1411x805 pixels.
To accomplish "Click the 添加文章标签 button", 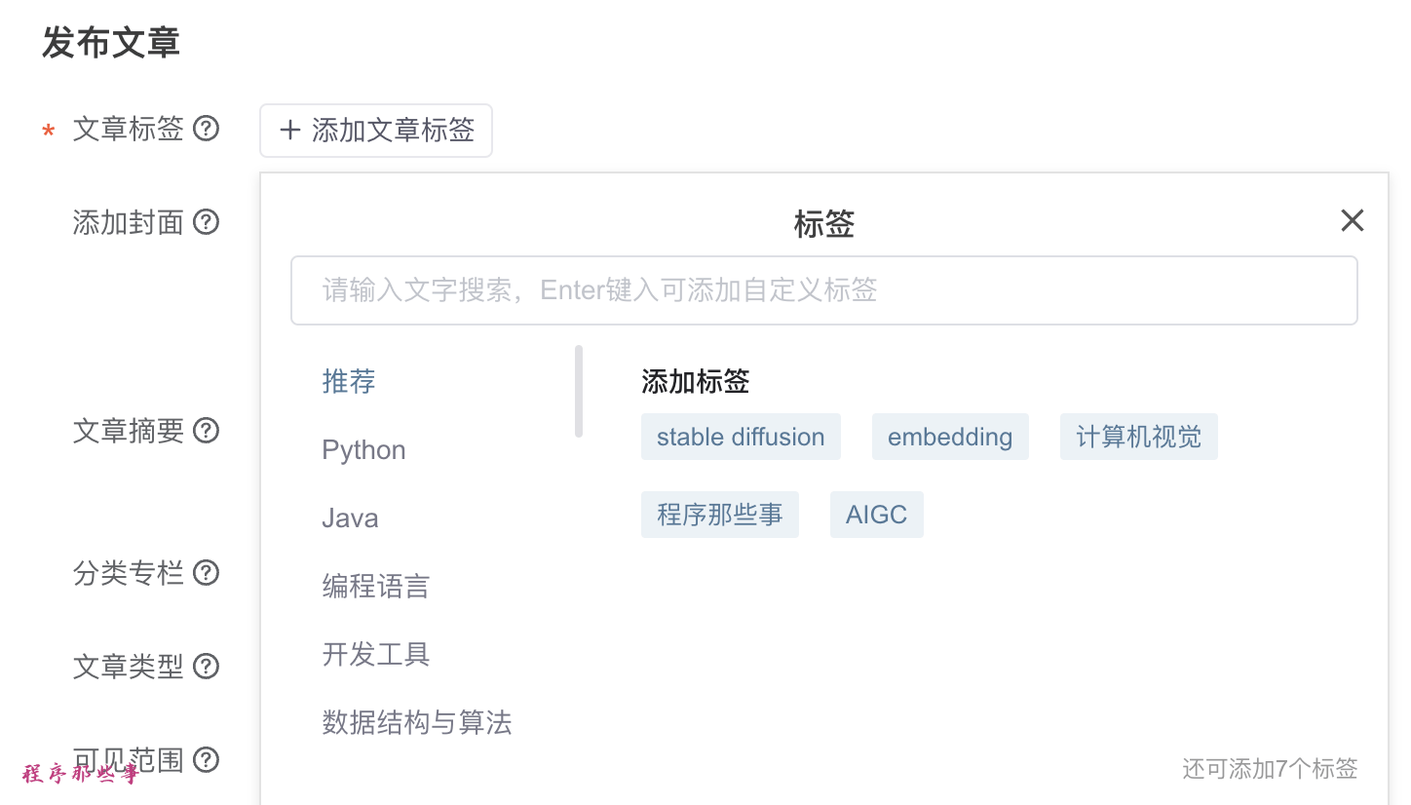I will pyautogui.click(x=376, y=131).
